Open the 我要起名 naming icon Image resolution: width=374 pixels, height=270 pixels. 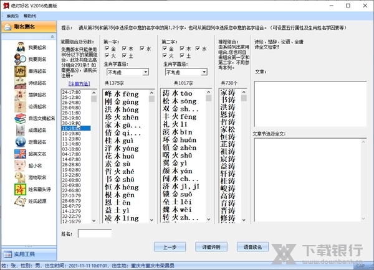coord(21,47)
